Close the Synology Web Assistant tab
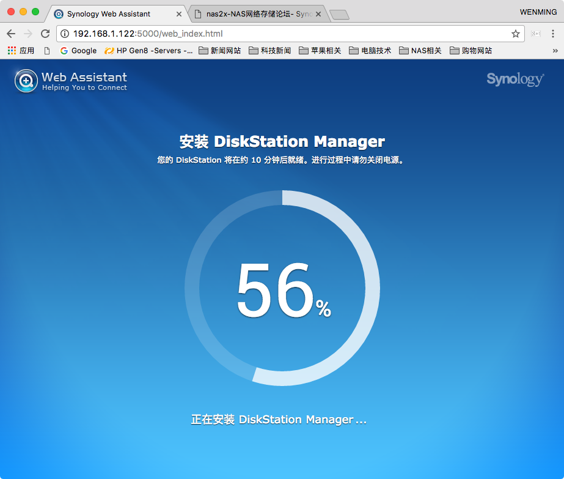Screen dimensions: 564x479 click(x=178, y=13)
